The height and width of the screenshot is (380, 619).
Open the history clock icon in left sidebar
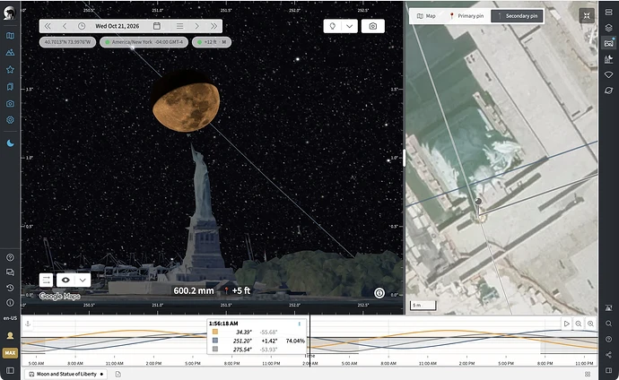point(10,288)
